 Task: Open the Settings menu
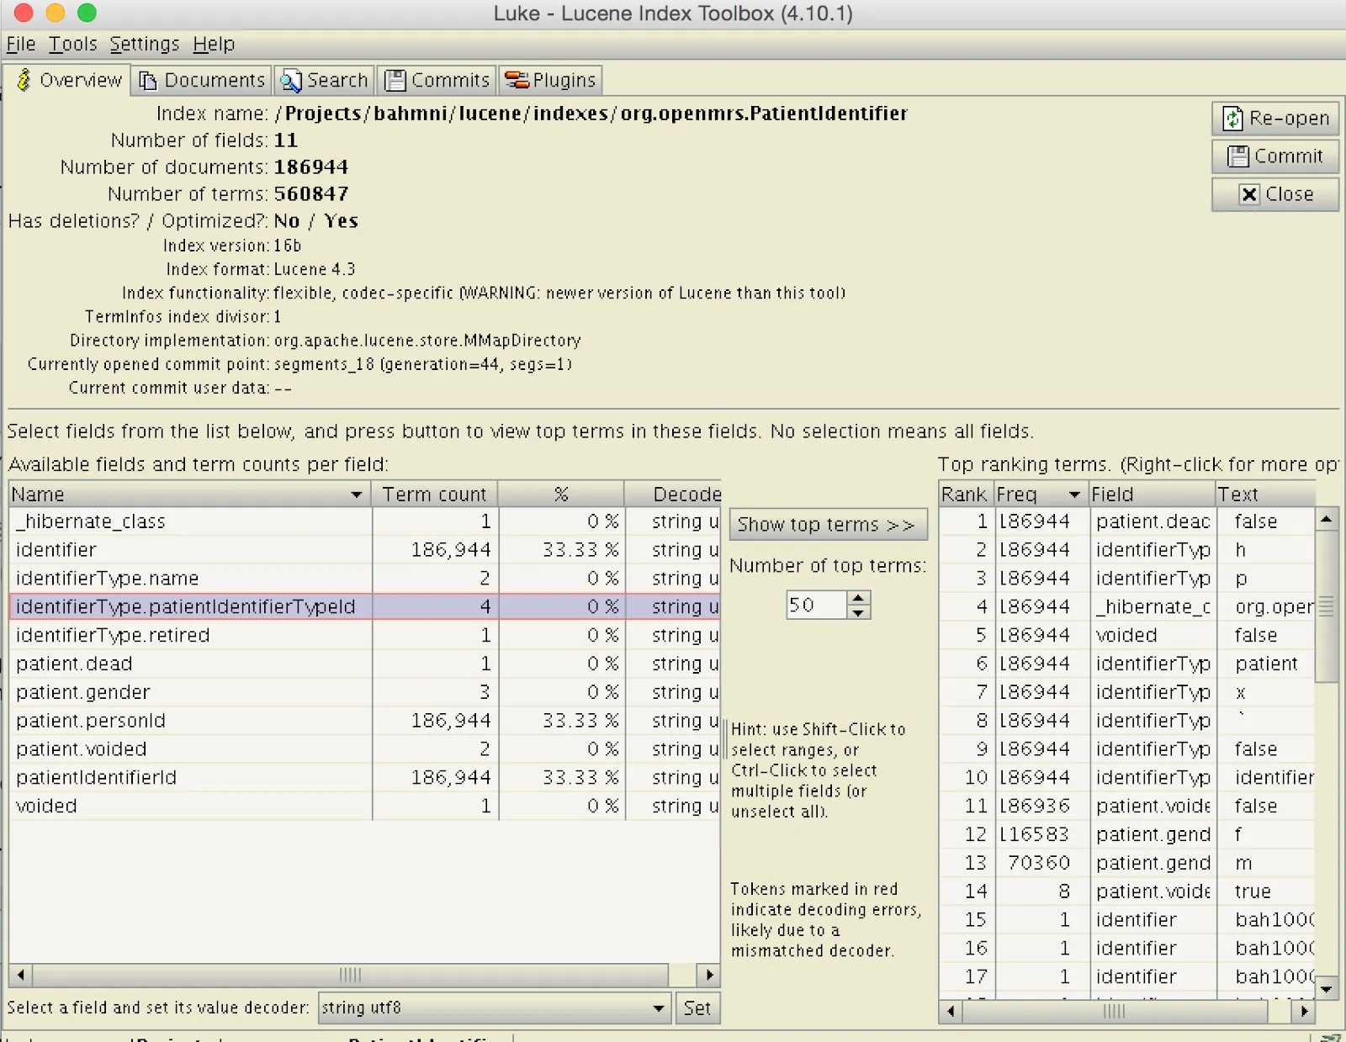[x=145, y=44]
